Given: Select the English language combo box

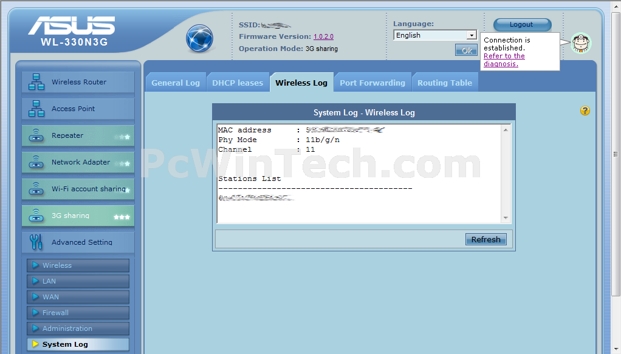Looking at the screenshot, I should point(435,35).
